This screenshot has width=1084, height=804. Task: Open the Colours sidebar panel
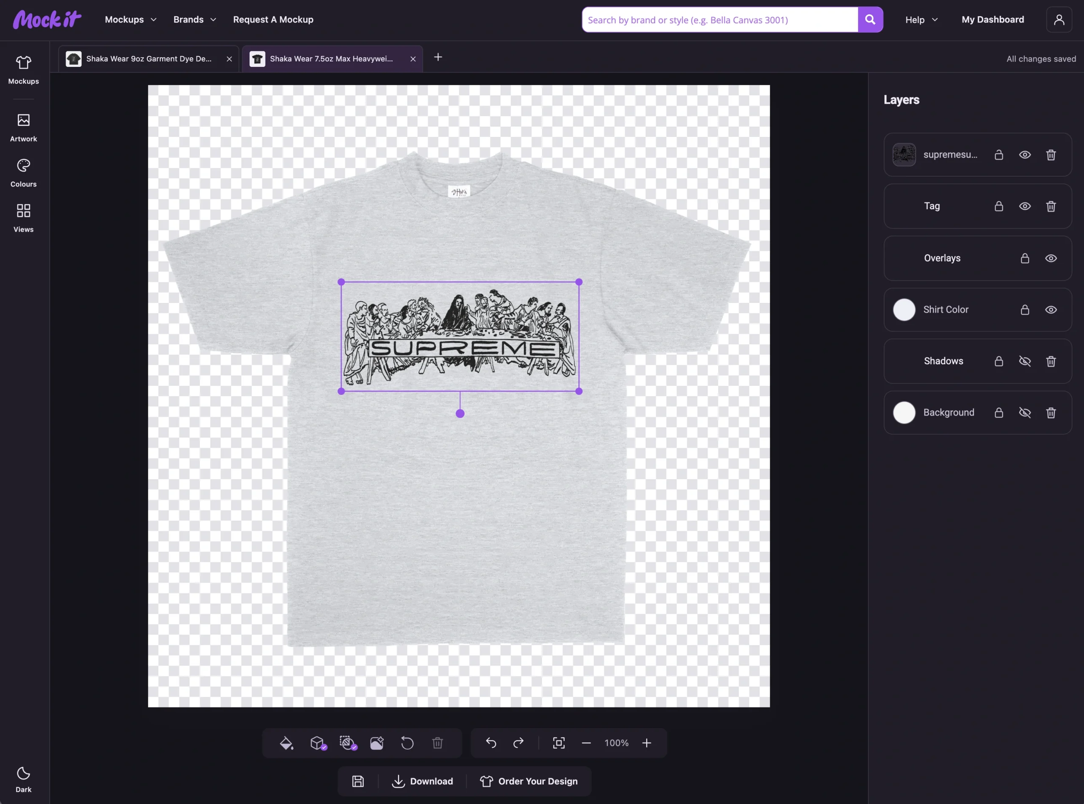click(23, 173)
